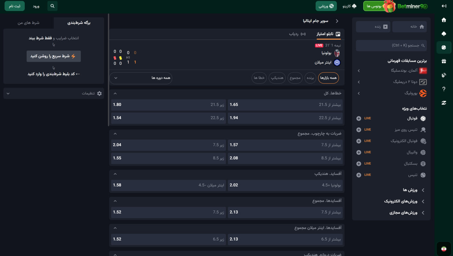Image resolution: width=453 pixels, height=256 pixels.
Task: Open the question mark help icon
Action: click(x=444, y=89)
